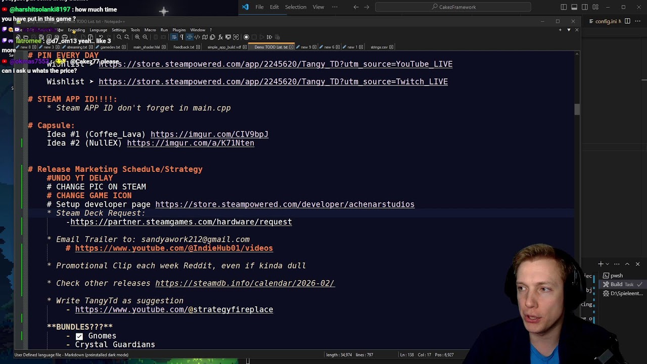647x364 pixels.
Task: Select the D:\Spieleent... debug terminal entry
Action: tap(623, 293)
